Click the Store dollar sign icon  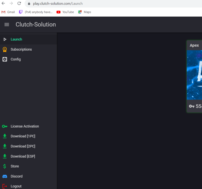5,166
